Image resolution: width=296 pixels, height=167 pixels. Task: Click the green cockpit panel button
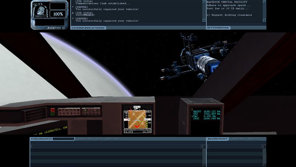pos(53,114)
